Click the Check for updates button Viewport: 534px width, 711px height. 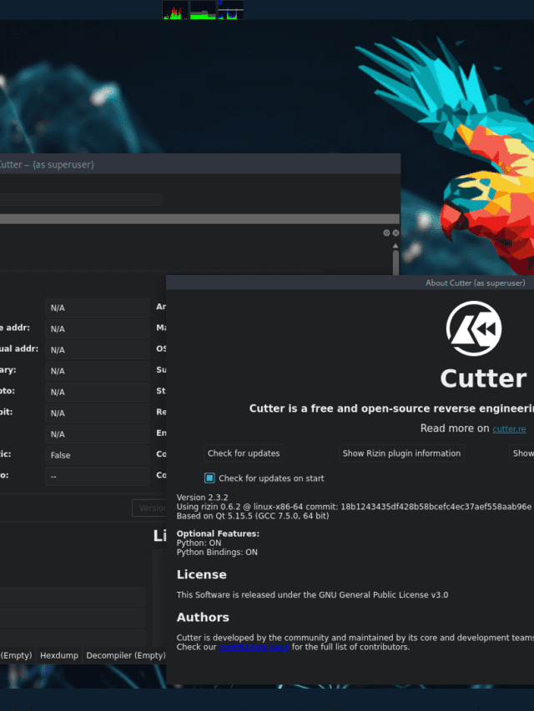coord(244,453)
